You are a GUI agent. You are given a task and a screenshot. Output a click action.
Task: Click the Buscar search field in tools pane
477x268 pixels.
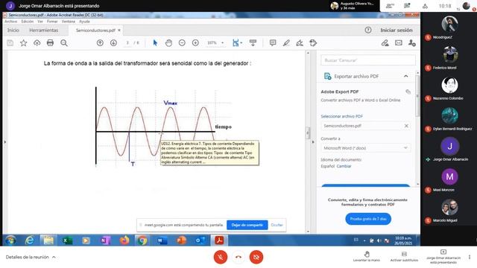(x=367, y=60)
